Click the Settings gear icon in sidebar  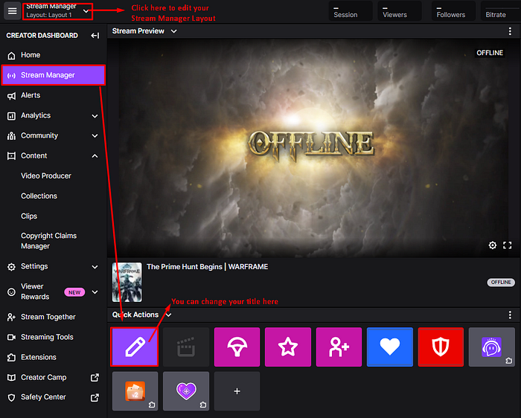pos(11,267)
